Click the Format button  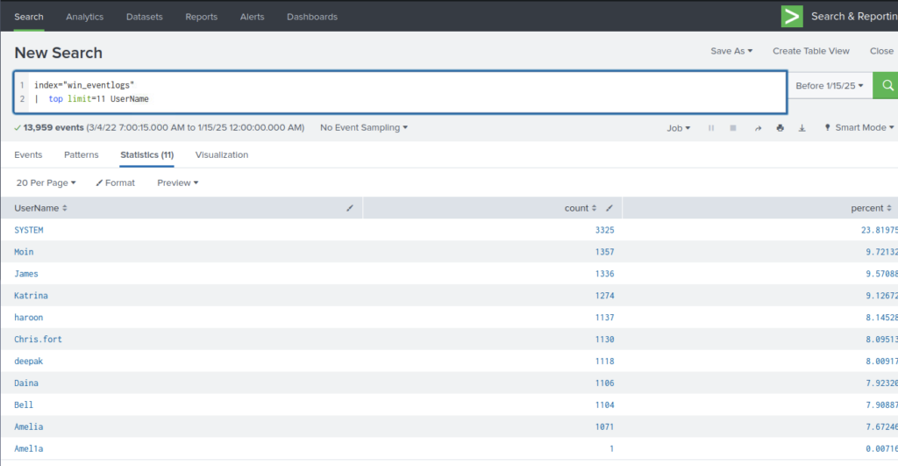click(x=116, y=183)
